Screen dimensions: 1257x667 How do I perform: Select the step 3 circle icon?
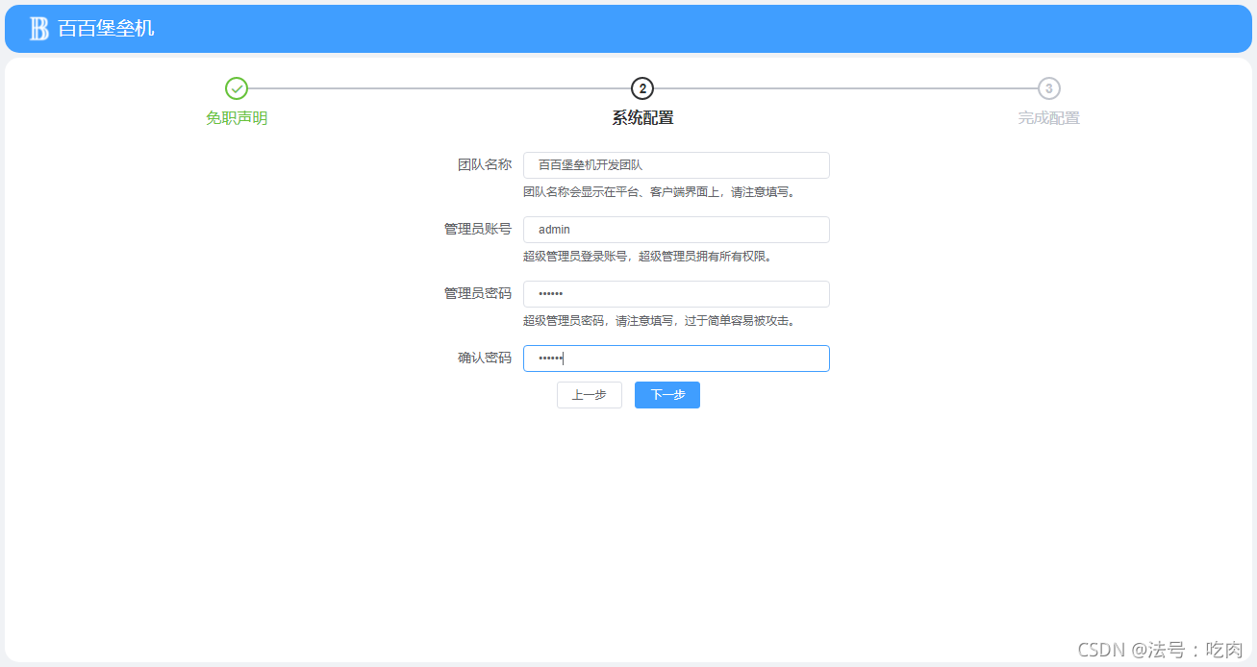coord(1049,88)
